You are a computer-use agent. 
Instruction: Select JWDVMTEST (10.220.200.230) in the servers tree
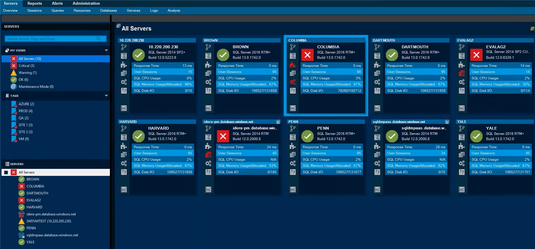pos(48,221)
